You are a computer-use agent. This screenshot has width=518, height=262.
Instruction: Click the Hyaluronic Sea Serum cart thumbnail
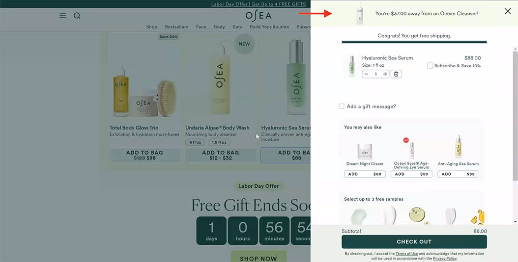(x=352, y=66)
